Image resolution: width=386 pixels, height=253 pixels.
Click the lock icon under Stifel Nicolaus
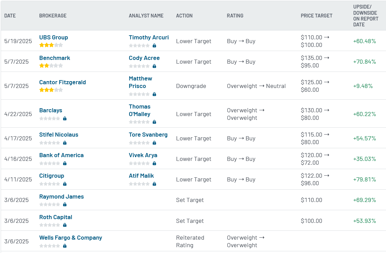pyautogui.click(x=65, y=143)
